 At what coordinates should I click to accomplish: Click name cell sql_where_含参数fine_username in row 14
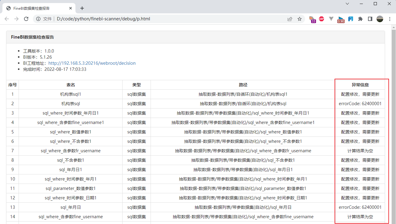tap(71, 217)
